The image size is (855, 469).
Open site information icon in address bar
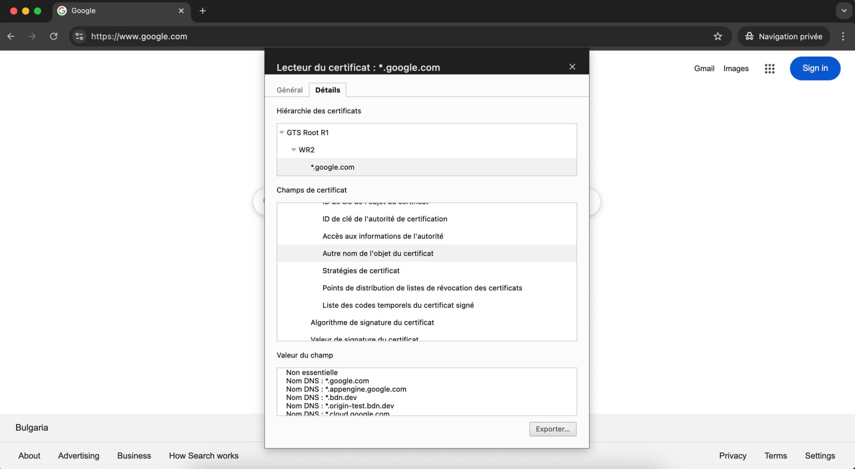(x=79, y=36)
